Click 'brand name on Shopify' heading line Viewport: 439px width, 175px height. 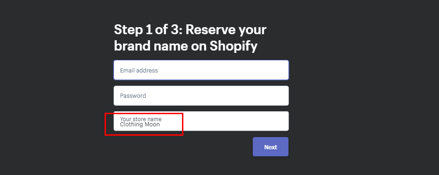[185, 46]
